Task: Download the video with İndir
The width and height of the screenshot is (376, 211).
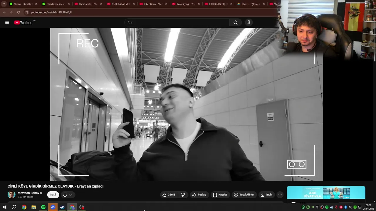Action: point(266,195)
